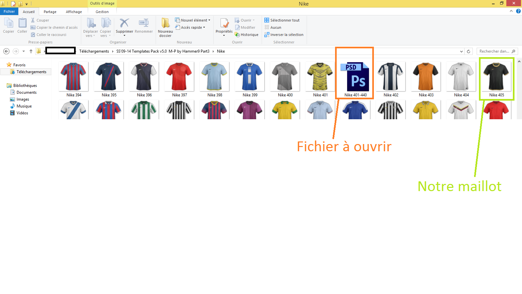522x294 pixels.
Task: Open the Help question mark icon
Action: click(518, 11)
